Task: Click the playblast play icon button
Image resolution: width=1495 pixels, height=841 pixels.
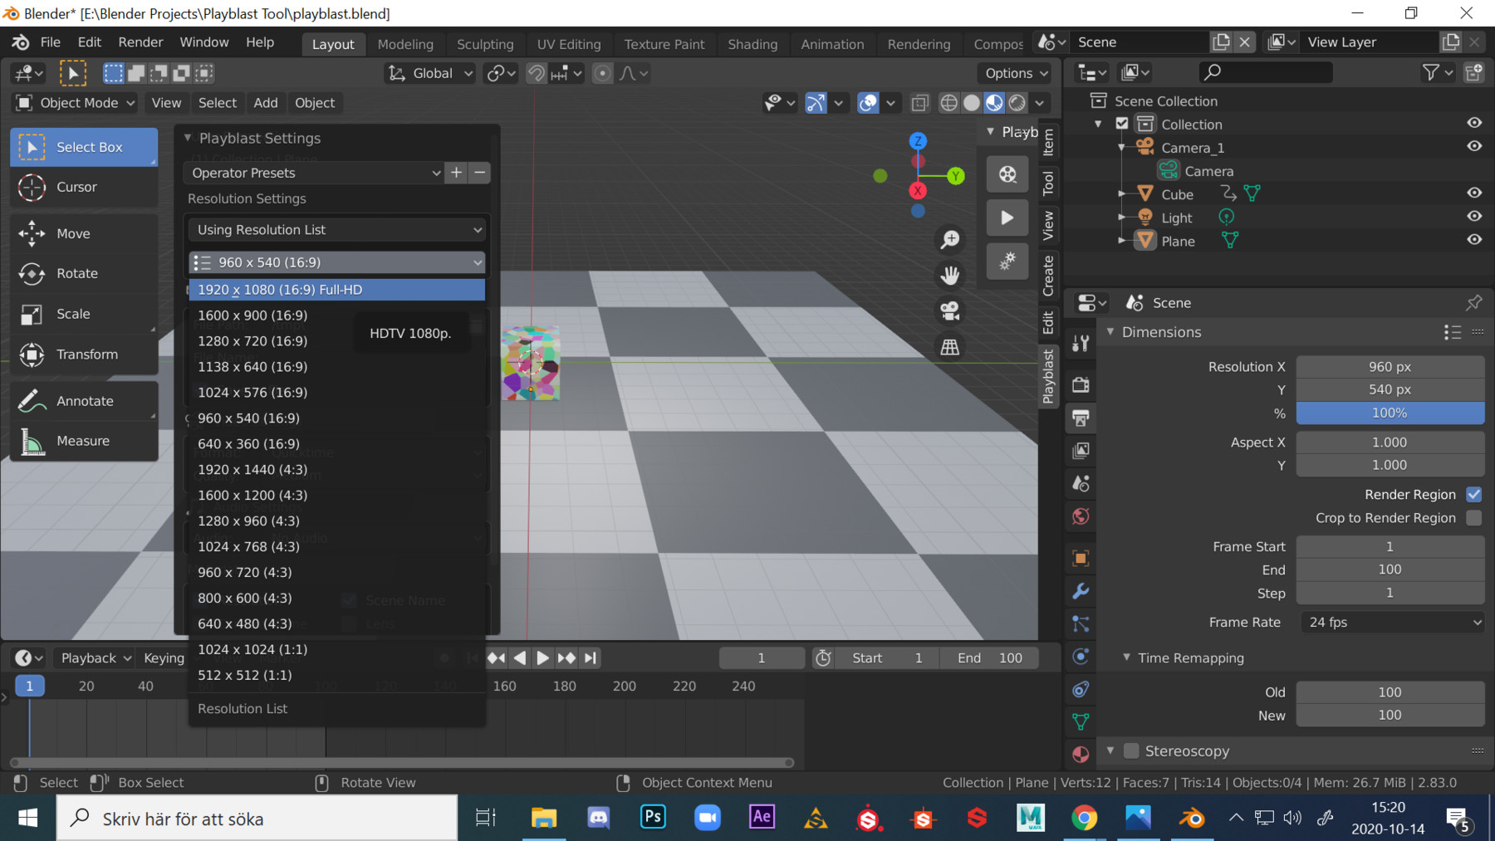Action: coord(1007,218)
